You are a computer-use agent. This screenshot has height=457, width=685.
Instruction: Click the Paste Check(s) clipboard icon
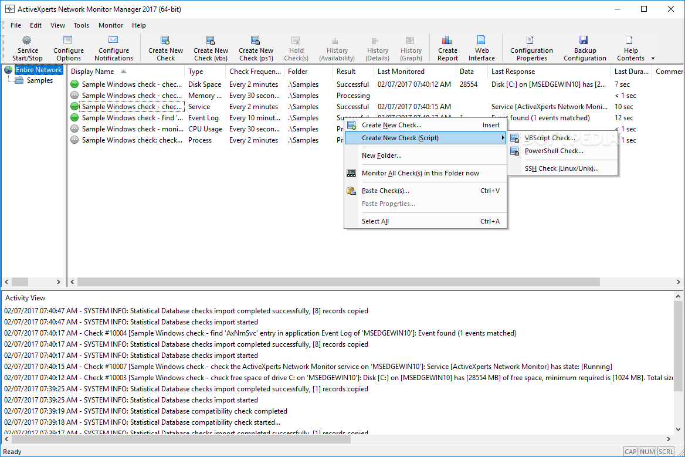tap(351, 191)
